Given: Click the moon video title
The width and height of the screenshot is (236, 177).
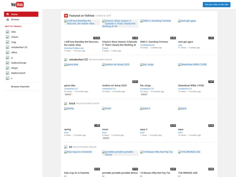Looking at the screenshot, I should point(105,129).
